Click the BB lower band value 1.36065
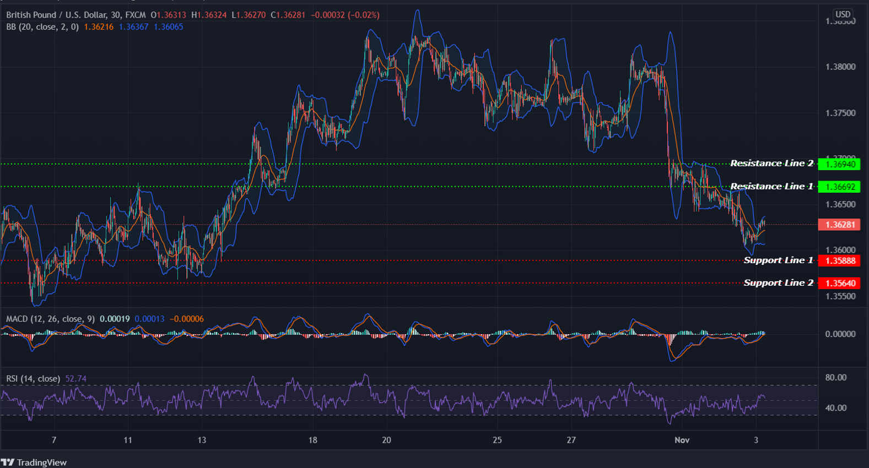 click(x=168, y=26)
